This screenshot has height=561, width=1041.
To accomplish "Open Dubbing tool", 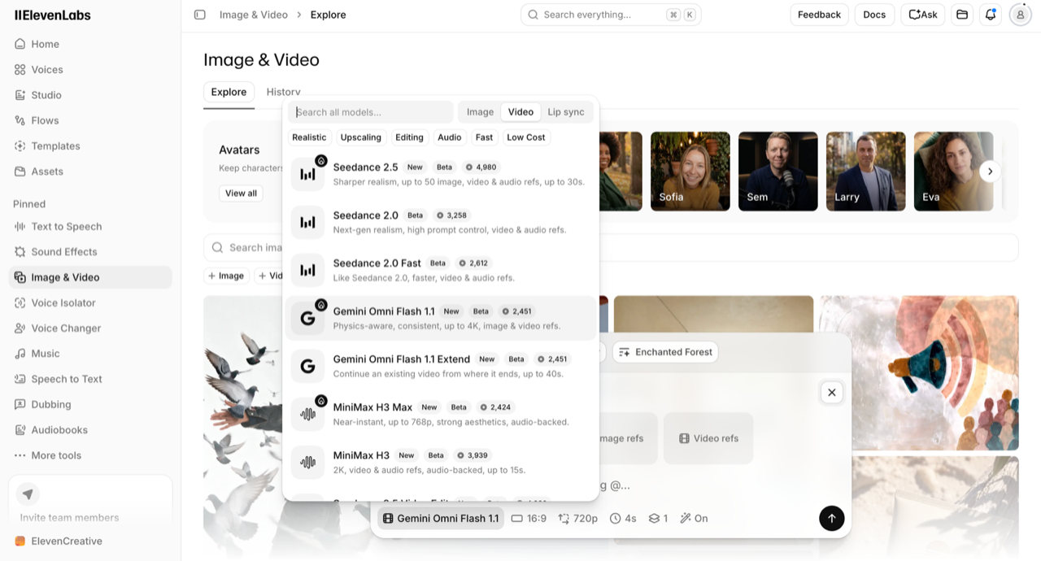I will [x=90, y=405].
